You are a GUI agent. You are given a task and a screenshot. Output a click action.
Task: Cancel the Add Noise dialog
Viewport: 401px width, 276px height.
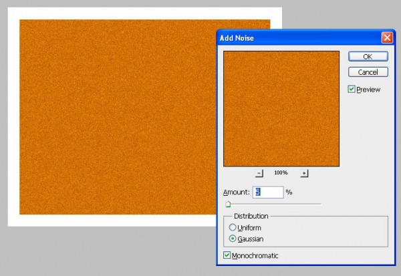coord(368,72)
